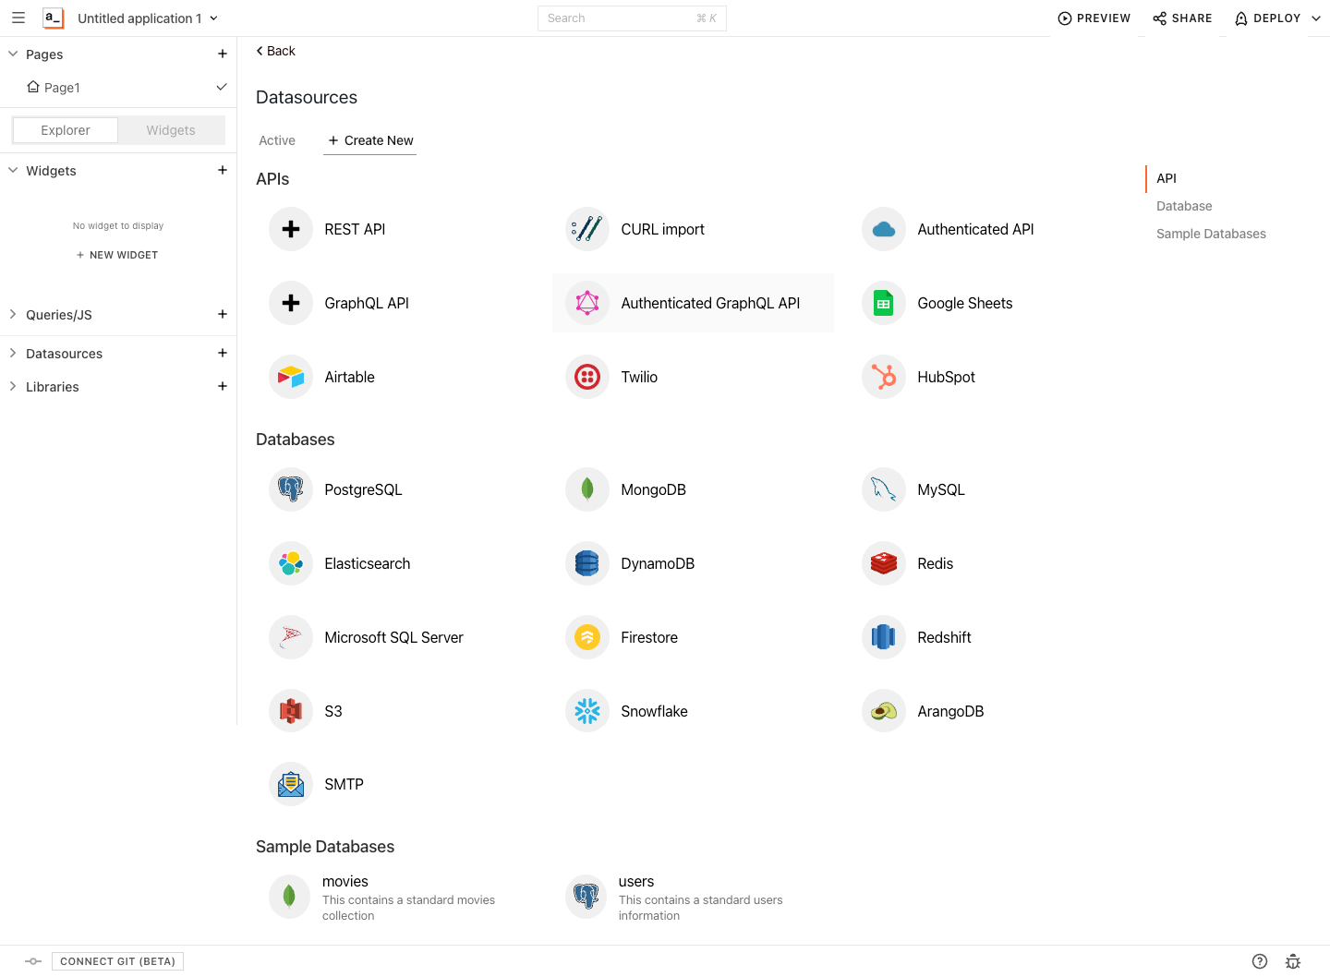The height and width of the screenshot is (977, 1330).
Task: Select the Firestore icon
Action: click(x=587, y=637)
